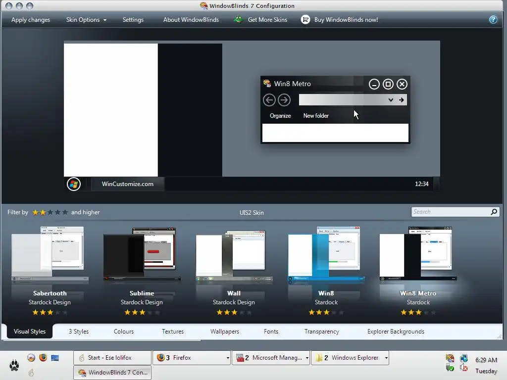The image size is (507, 380).
Task: Open Settings in the top menu
Action: (x=133, y=20)
